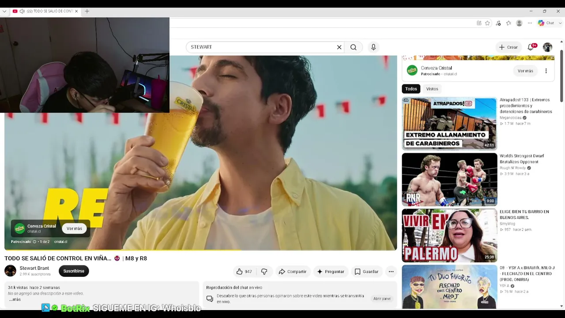Open browser settings and more ellipsis

click(x=530, y=23)
